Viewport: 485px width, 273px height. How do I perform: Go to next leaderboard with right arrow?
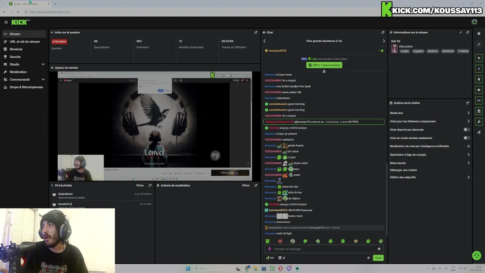pos(383,41)
